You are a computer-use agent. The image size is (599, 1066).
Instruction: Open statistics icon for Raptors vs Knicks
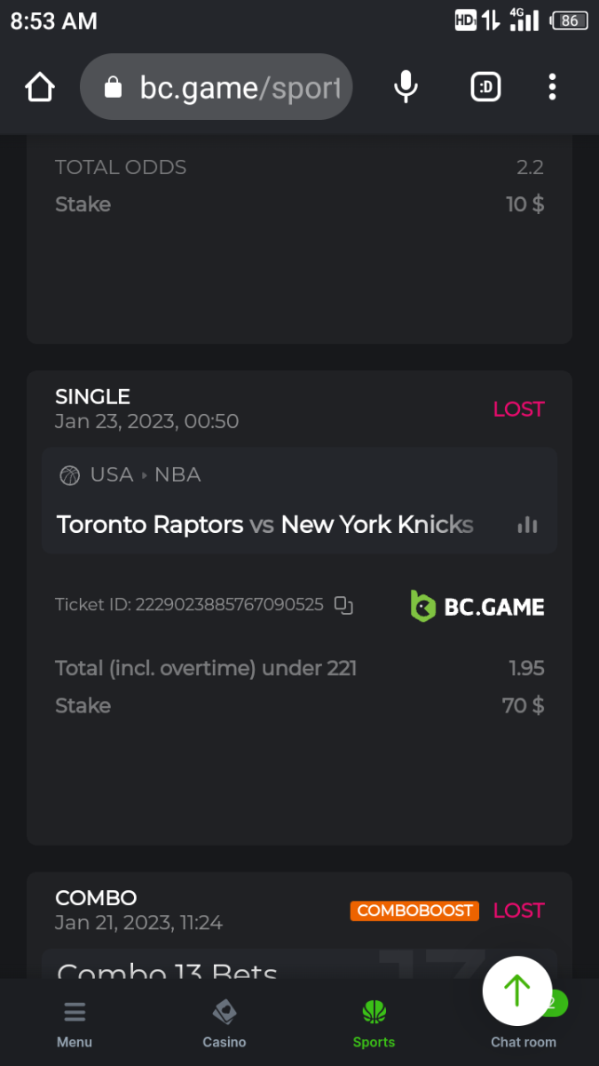pyautogui.click(x=527, y=524)
